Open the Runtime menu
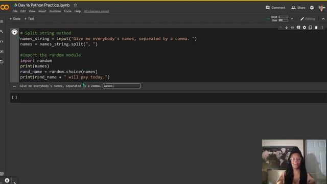Viewport: 327px width, 184px height. (55, 11)
